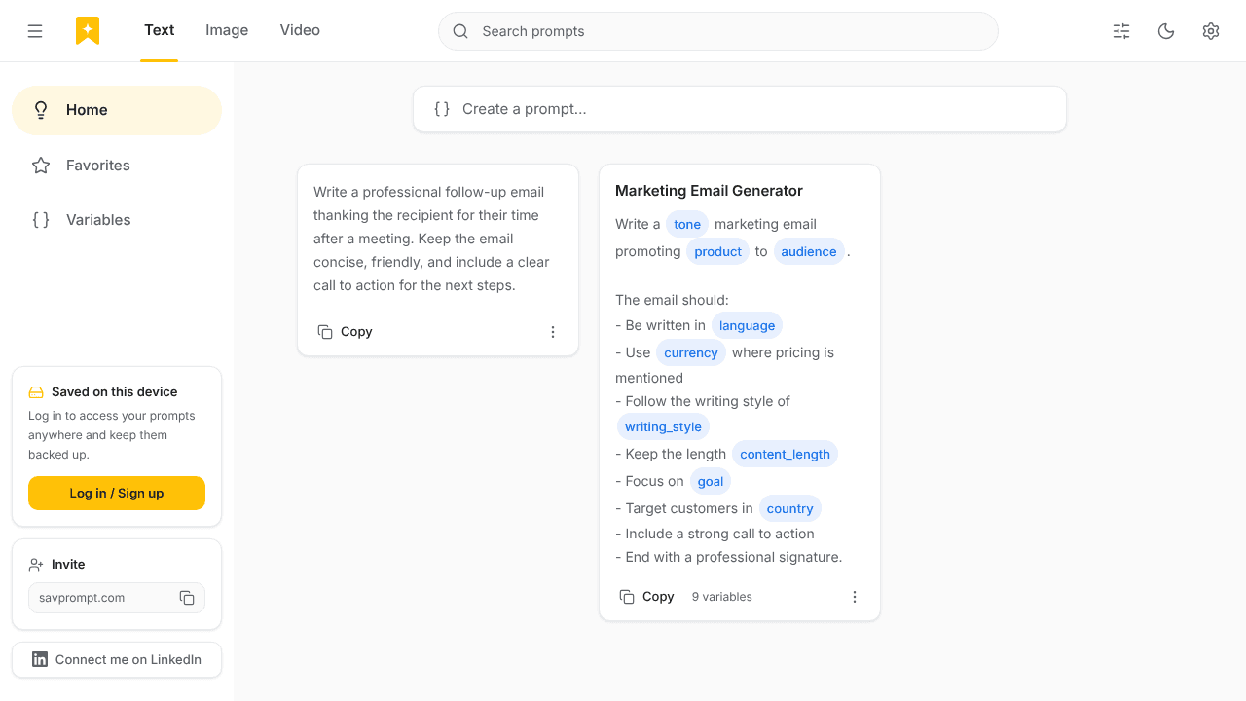1246x701 pixels.
Task: Open the hamburger menu icon
Action: tap(35, 31)
